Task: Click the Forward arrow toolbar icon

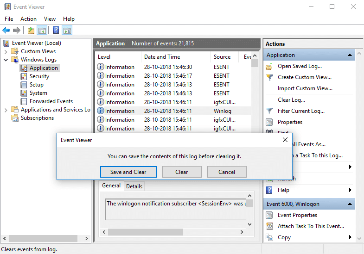Action: click(17, 30)
